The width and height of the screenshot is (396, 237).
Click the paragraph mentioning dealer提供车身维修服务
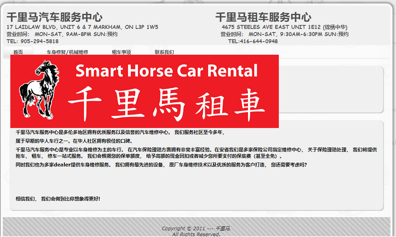tap(161, 164)
